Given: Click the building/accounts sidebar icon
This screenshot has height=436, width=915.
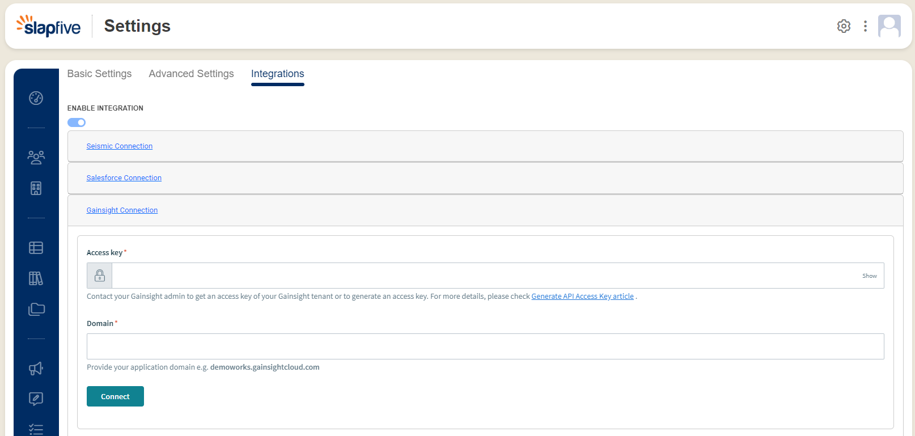Looking at the screenshot, I should coord(36,188).
